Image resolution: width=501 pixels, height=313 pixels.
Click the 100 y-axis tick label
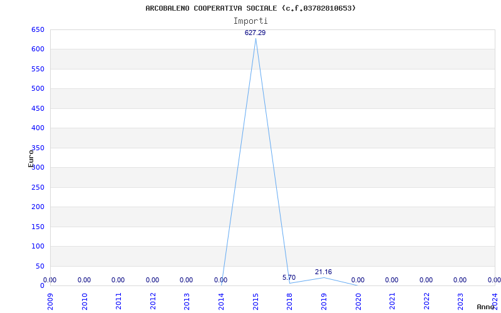(38, 246)
